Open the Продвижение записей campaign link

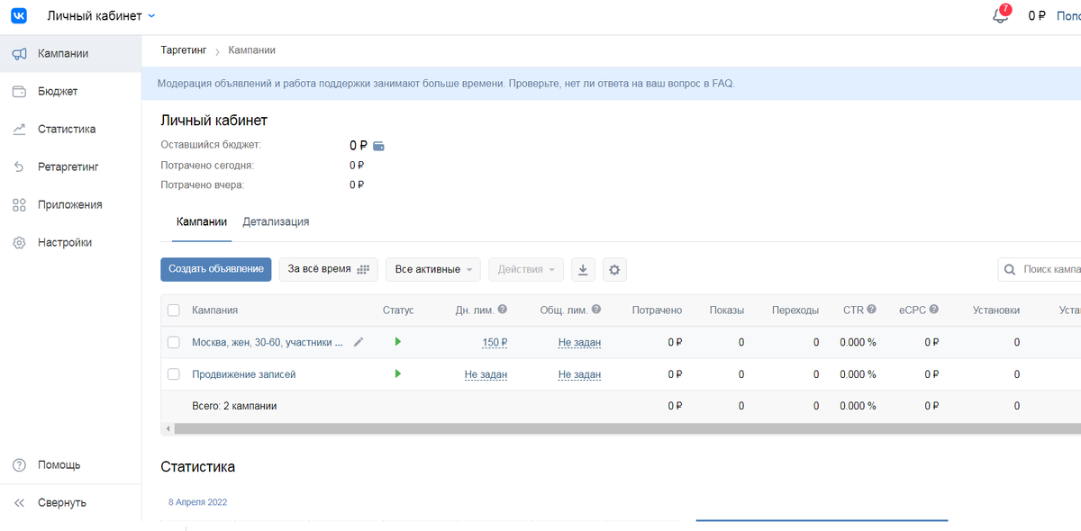[244, 374]
